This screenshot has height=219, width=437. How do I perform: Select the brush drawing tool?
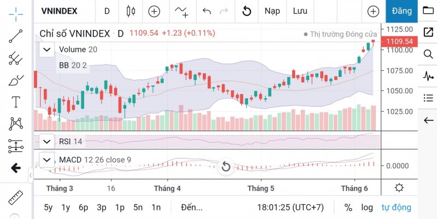click(x=15, y=80)
